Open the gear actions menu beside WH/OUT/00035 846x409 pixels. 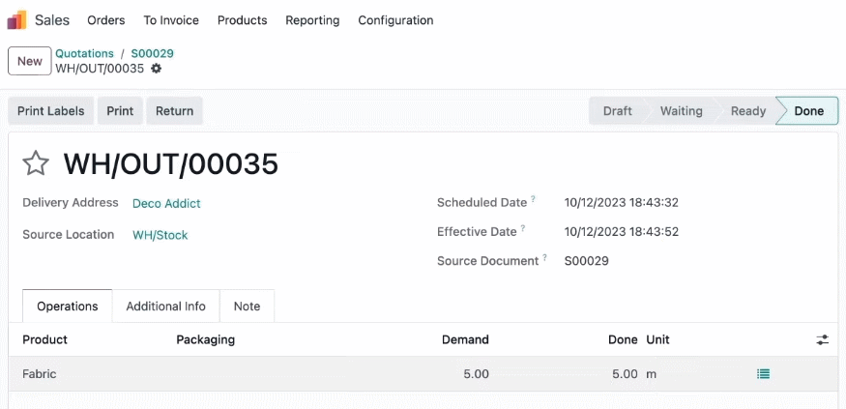[x=156, y=69]
